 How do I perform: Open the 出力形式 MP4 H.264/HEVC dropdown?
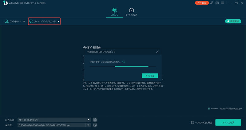click(54, 120)
